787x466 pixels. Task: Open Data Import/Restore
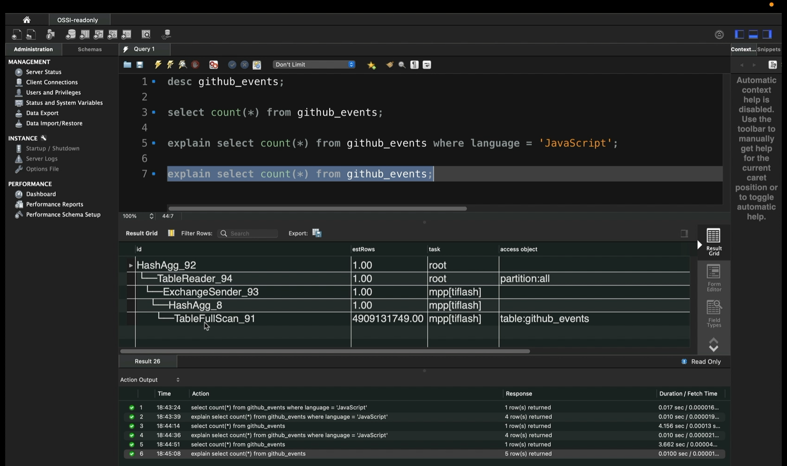[54, 123]
